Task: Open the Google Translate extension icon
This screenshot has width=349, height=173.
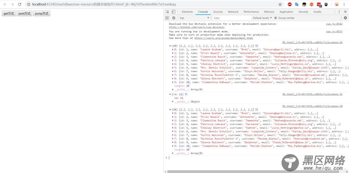Action: click(x=297, y=4)
